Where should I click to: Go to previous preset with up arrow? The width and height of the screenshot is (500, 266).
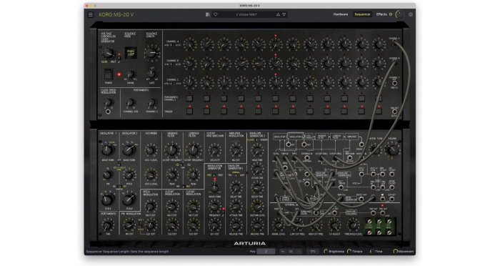point(278,14)
